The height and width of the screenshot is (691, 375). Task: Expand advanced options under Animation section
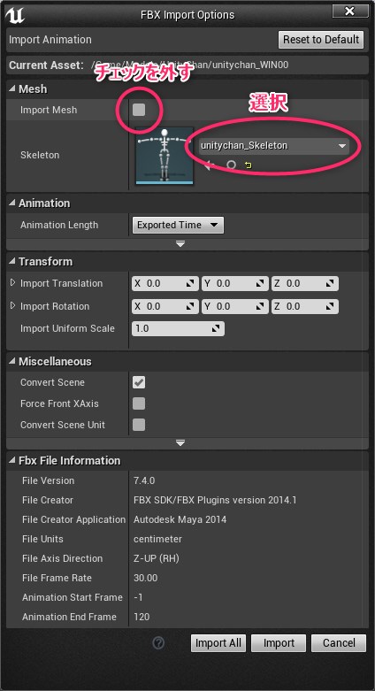[x=180, y=244]
